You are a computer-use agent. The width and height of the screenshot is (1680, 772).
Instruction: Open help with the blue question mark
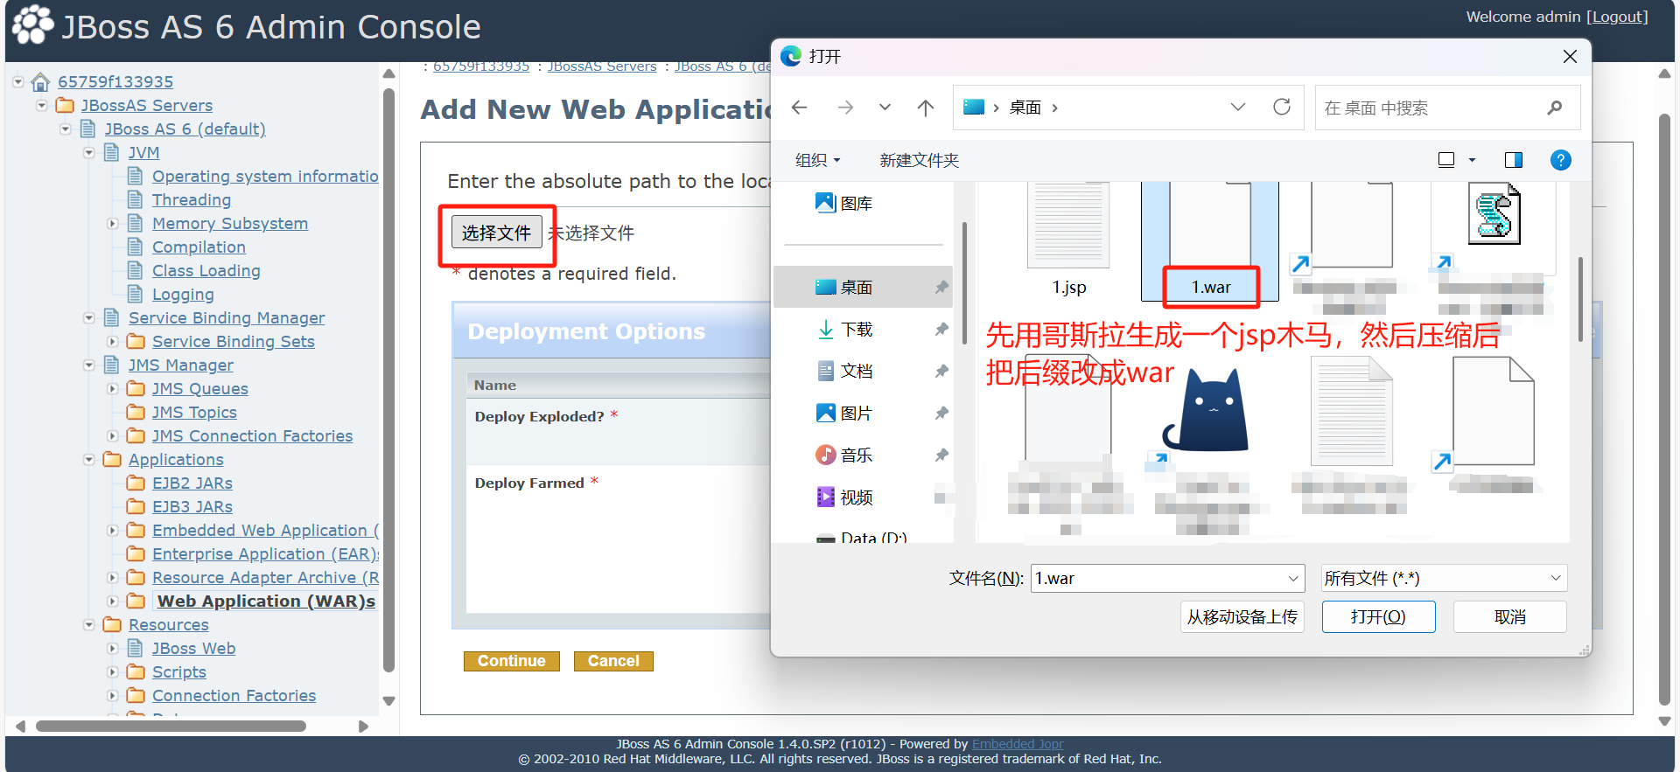pyautogui.click(x=1560, y=160)
